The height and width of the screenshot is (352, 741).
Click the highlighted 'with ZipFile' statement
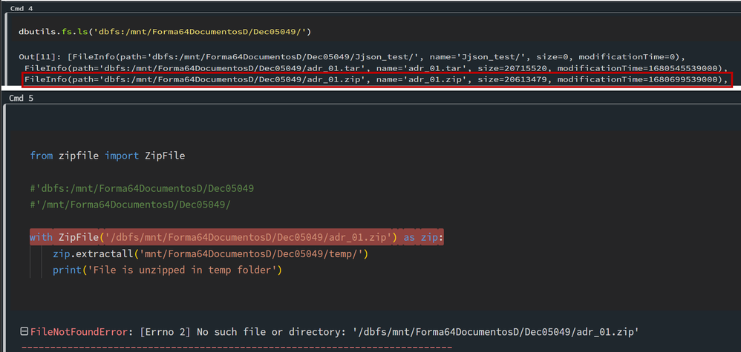(x=223, y=237)
